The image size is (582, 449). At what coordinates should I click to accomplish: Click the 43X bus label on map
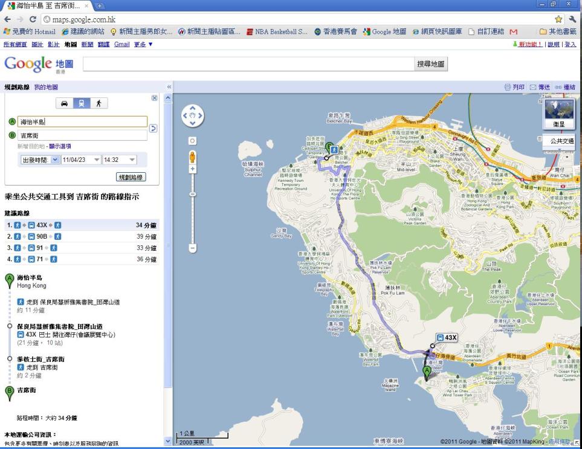(447, 338)
